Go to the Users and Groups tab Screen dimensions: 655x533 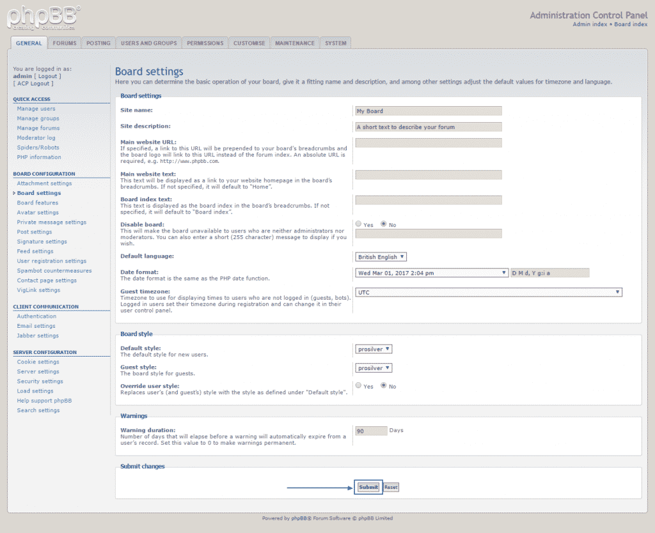click(148, 43)
